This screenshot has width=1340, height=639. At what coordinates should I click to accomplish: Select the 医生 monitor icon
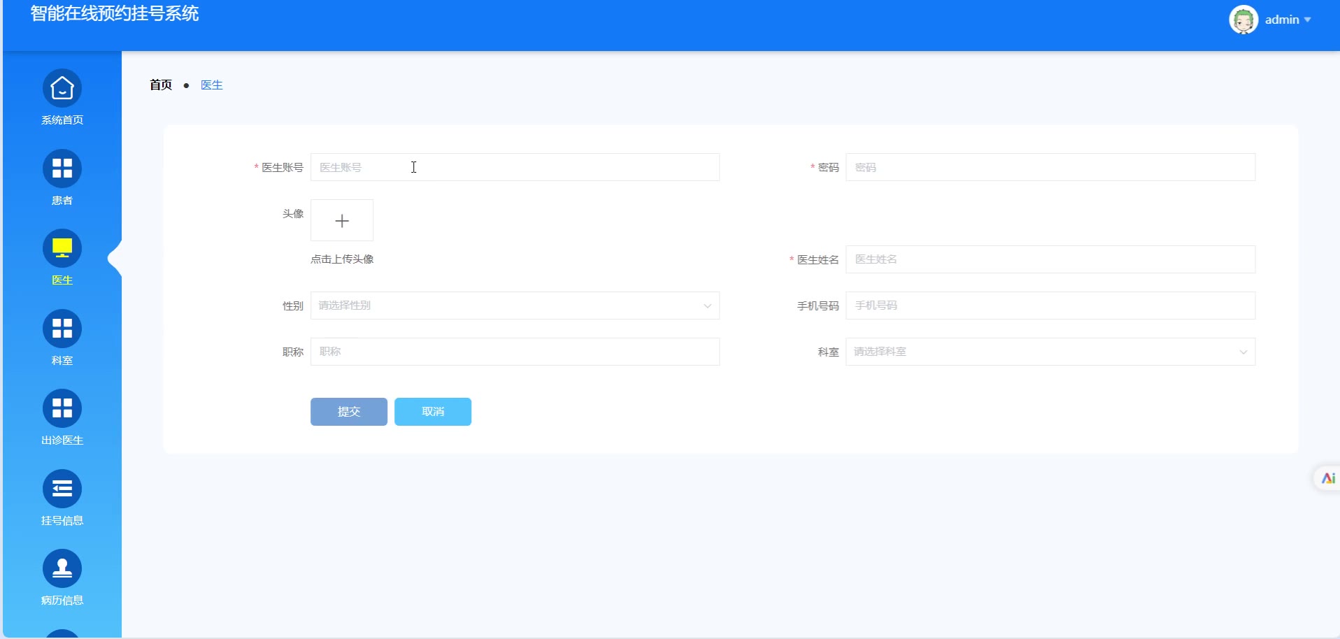(x=62, y=248)
